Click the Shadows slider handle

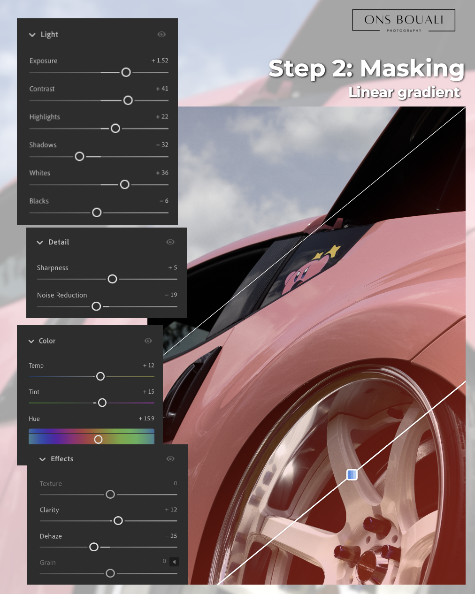pyautogui.click(x=79, y=156)
